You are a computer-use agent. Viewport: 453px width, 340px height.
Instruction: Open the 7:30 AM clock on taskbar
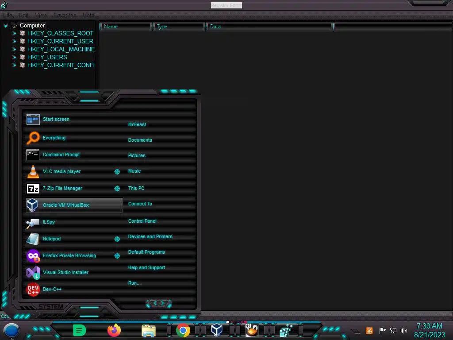coord(429,326)
